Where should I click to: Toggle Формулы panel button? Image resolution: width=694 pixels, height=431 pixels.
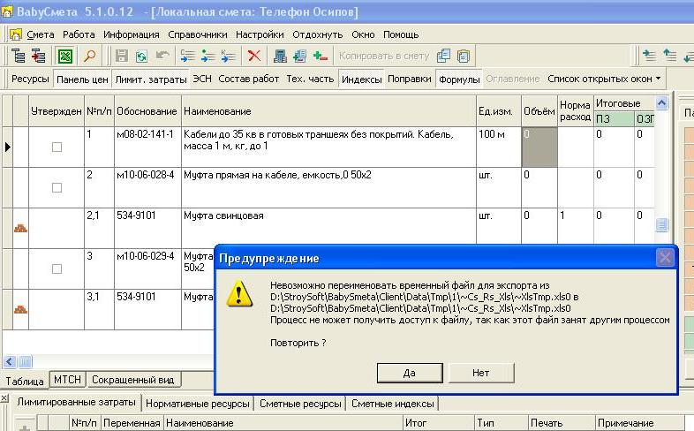tap(459, 79)
